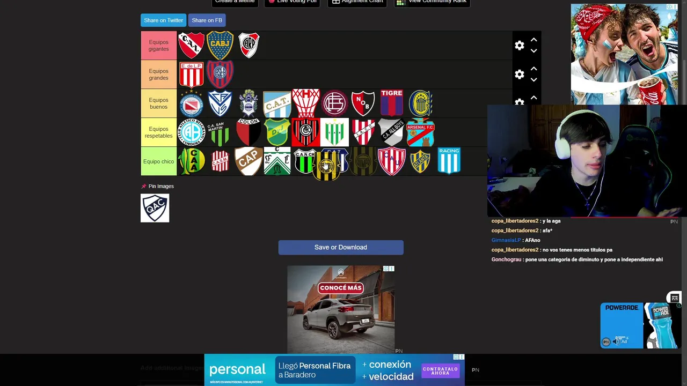
Task: Pick the Colón crest
Action: 249,132
